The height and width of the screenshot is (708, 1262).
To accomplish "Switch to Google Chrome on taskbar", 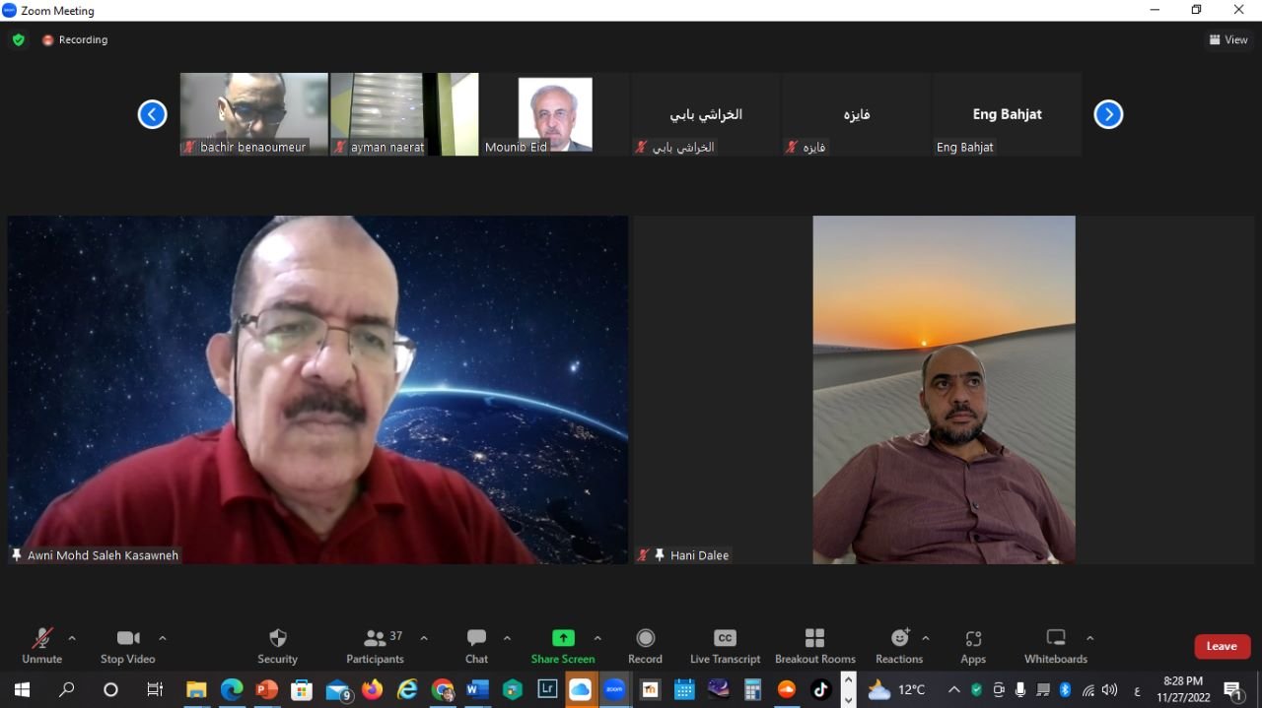I will click(x=443, y=690).
